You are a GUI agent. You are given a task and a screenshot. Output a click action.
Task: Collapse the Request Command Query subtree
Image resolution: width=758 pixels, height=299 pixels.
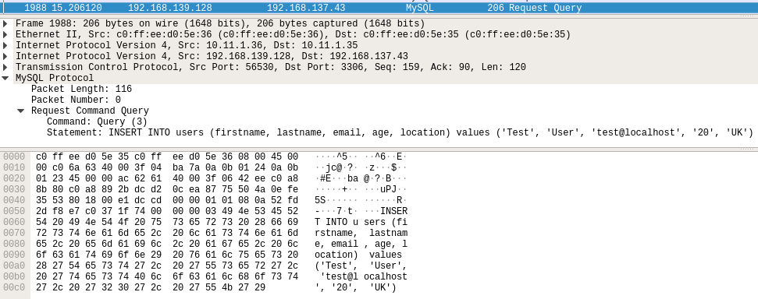coord(21,111)
